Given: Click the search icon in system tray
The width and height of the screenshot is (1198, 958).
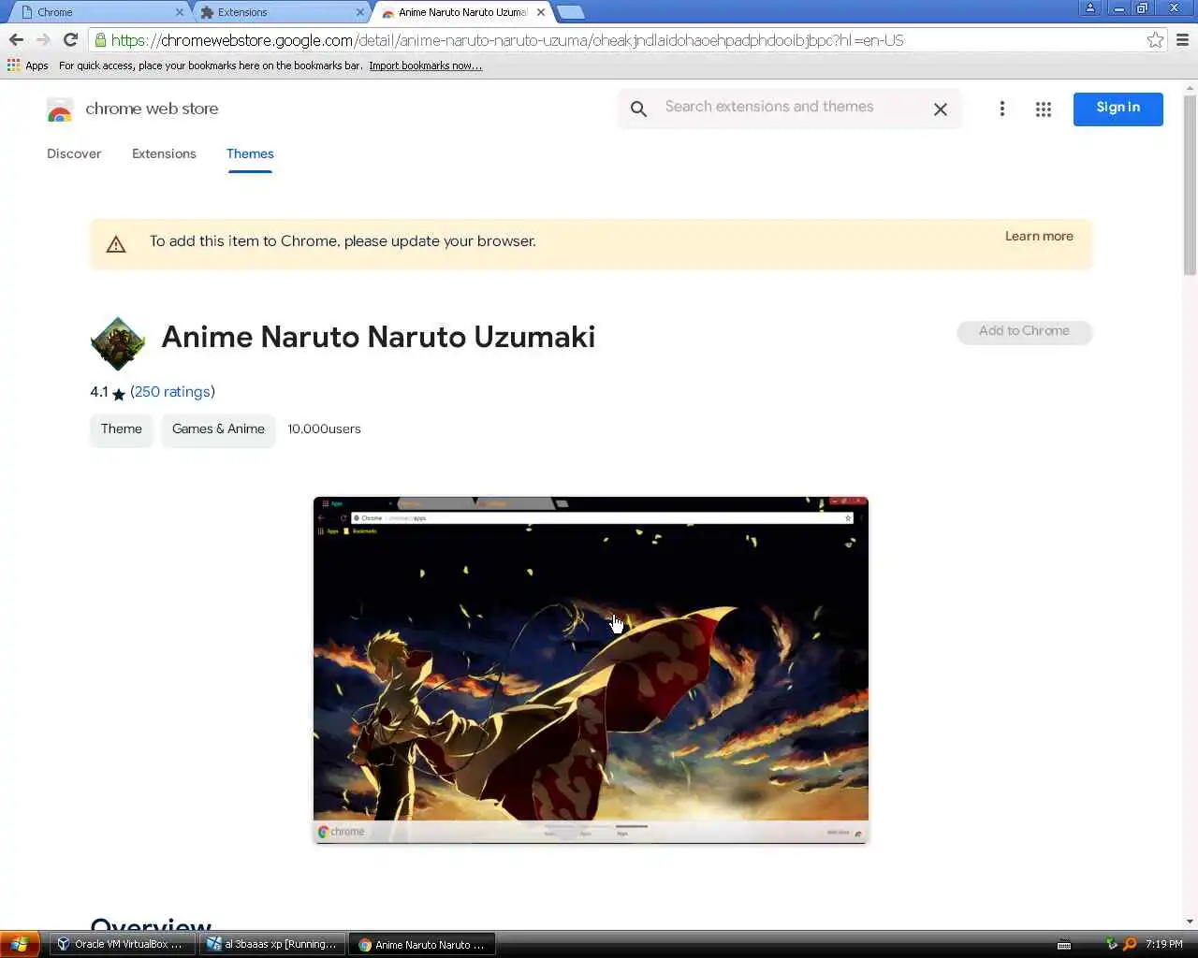Looking at the screenshot, I should point(1130,944).
